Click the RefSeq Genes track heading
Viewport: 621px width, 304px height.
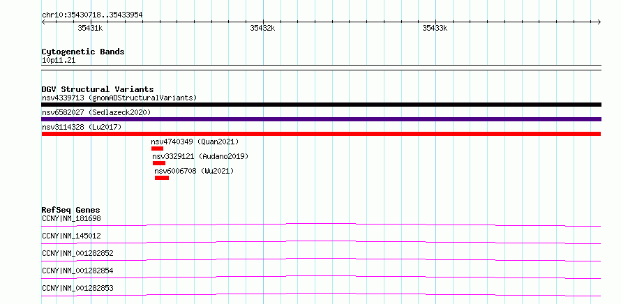click(71, 210)
